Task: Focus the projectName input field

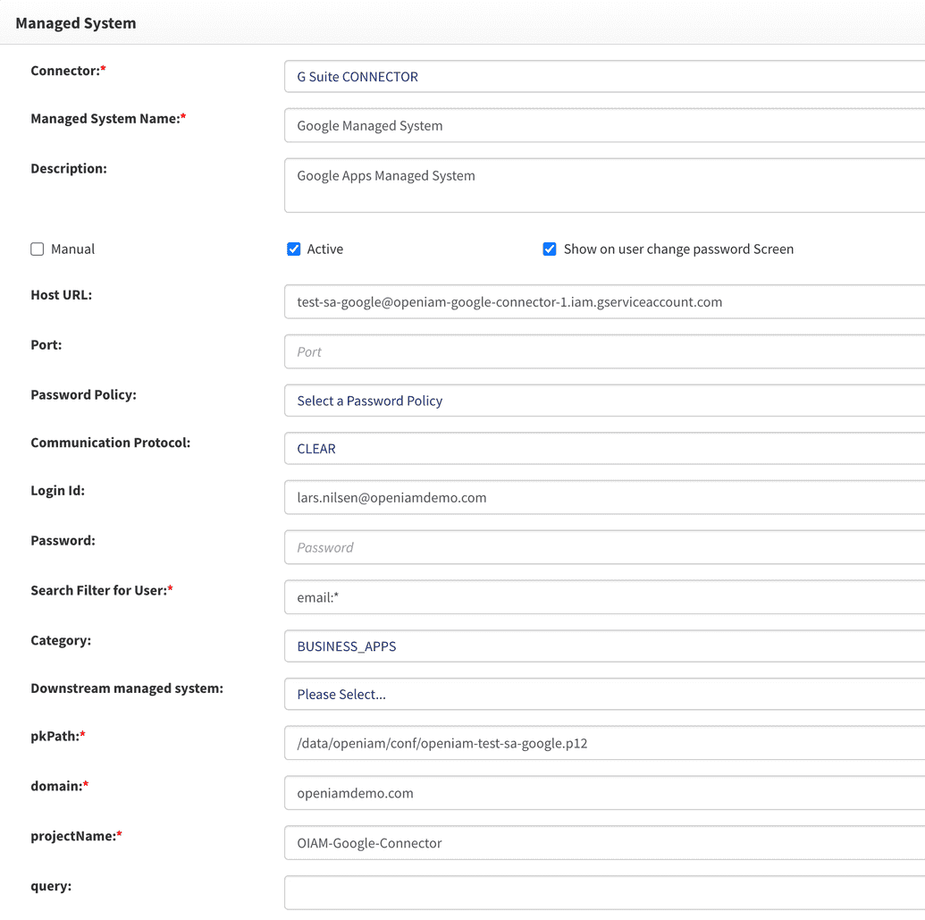Action: click(x=604, y=843)
